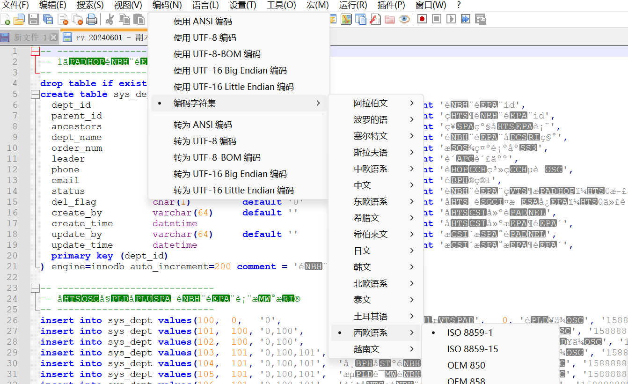
Task: Open the 东欧语系 charset submenu
Action: coord(376,202)
